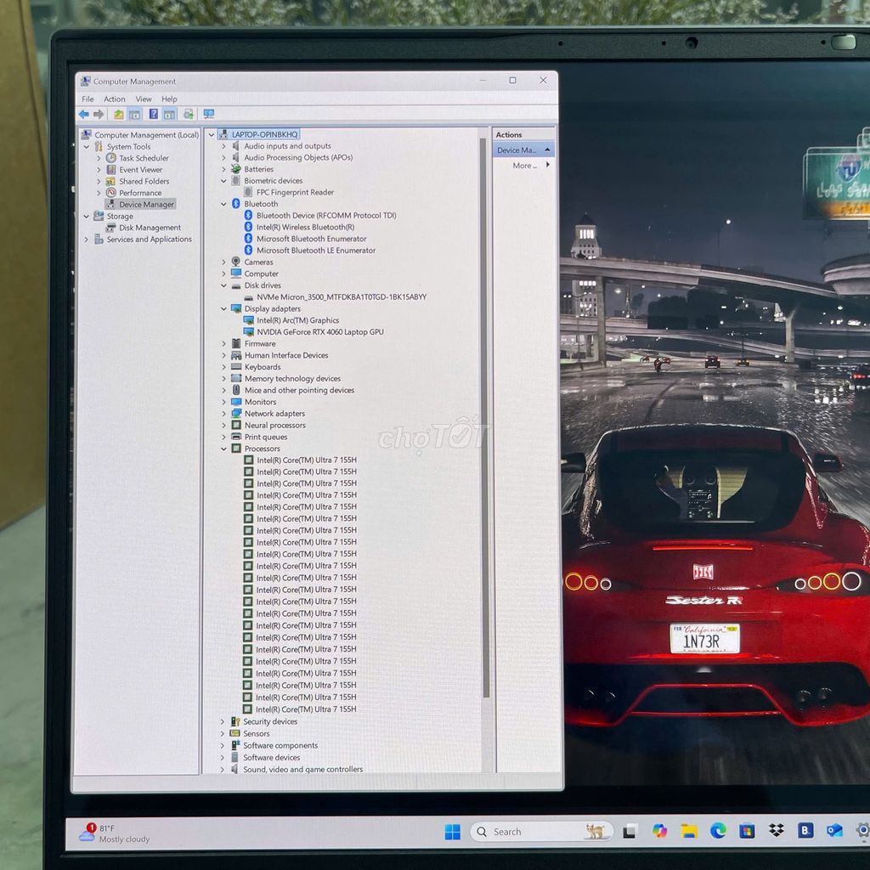Open the File menu
870x870 pixels.
click(88, 99)
